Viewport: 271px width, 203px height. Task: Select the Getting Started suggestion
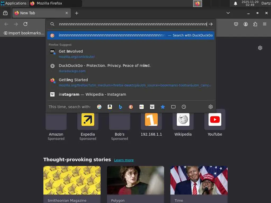(131, 82)
